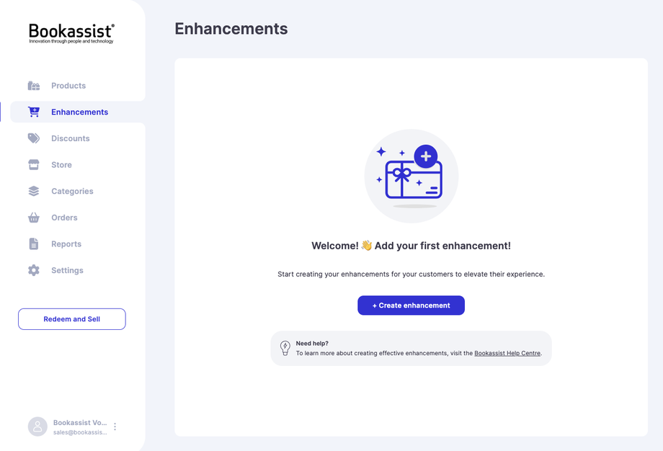Click the Settings gear icon

click(x=34, y=270)
